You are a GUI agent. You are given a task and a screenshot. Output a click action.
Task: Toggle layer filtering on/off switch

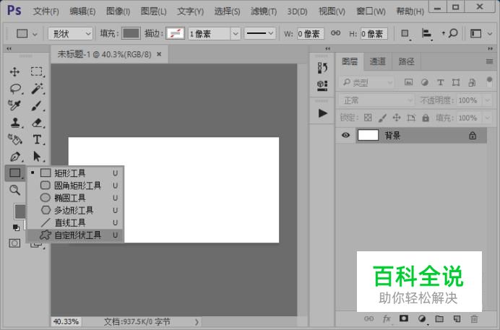click(x=489, y=81)
